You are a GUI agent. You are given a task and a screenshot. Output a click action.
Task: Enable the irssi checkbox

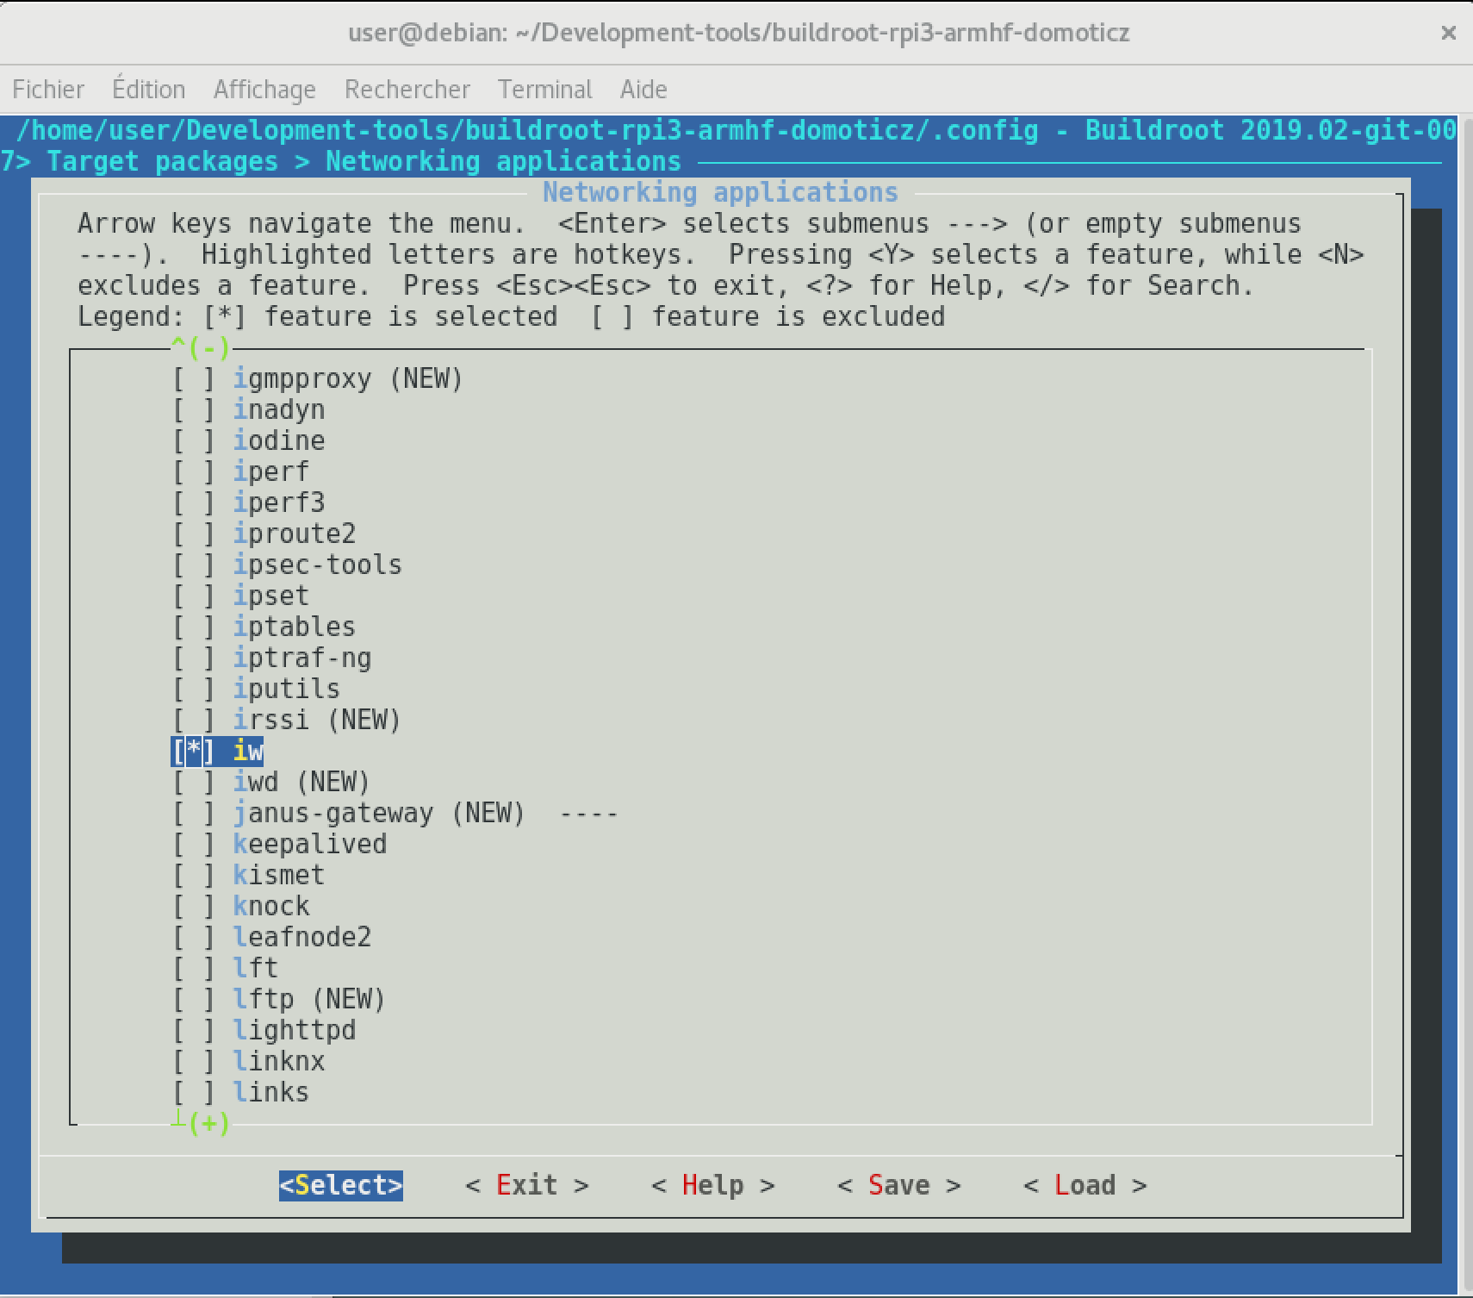pyautogui.click(x=194, y=721)
